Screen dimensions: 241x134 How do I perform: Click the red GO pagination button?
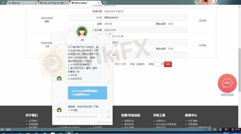click(x=168, y=64)
